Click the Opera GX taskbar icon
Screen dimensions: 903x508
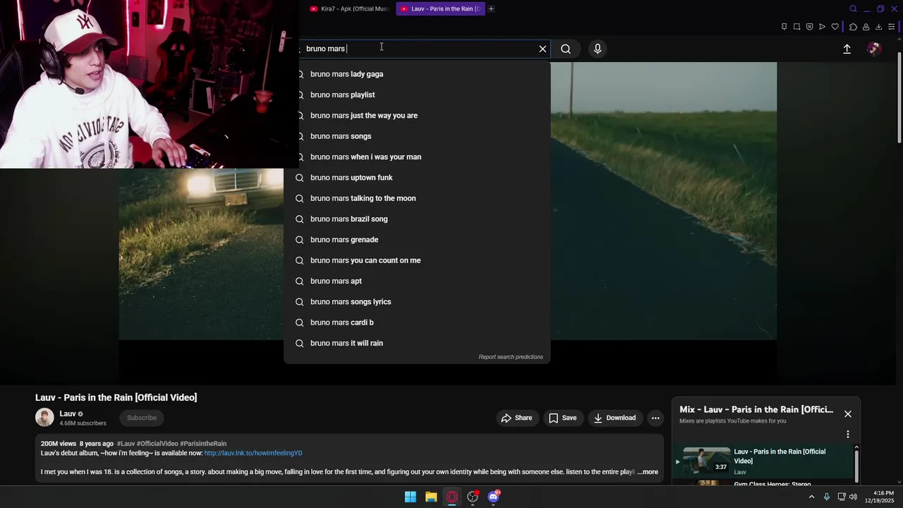coord(452,497)
